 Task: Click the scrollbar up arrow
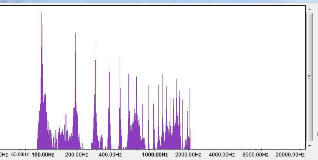tap(310, 9)
